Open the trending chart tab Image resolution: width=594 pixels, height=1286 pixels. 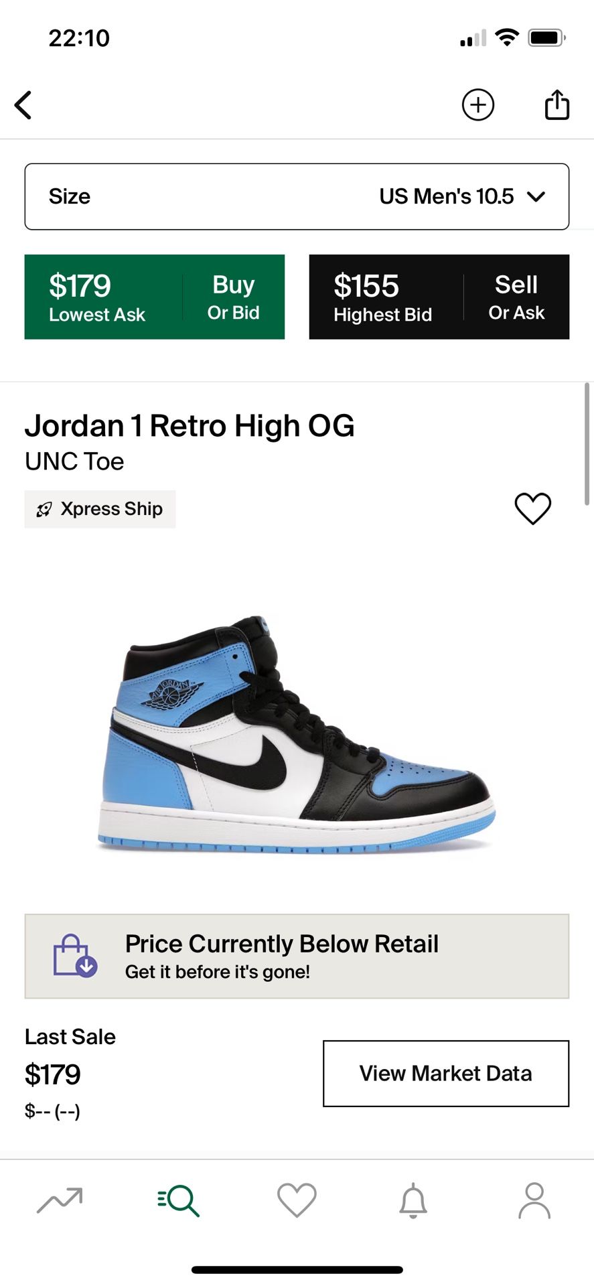[60, 1200]
